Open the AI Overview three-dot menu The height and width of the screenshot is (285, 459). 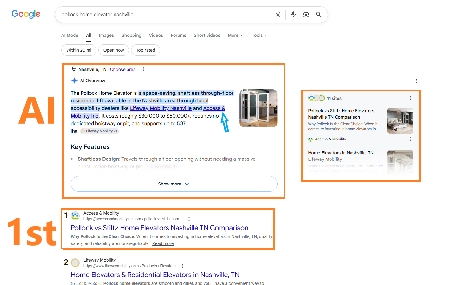[x=417, y=81]
